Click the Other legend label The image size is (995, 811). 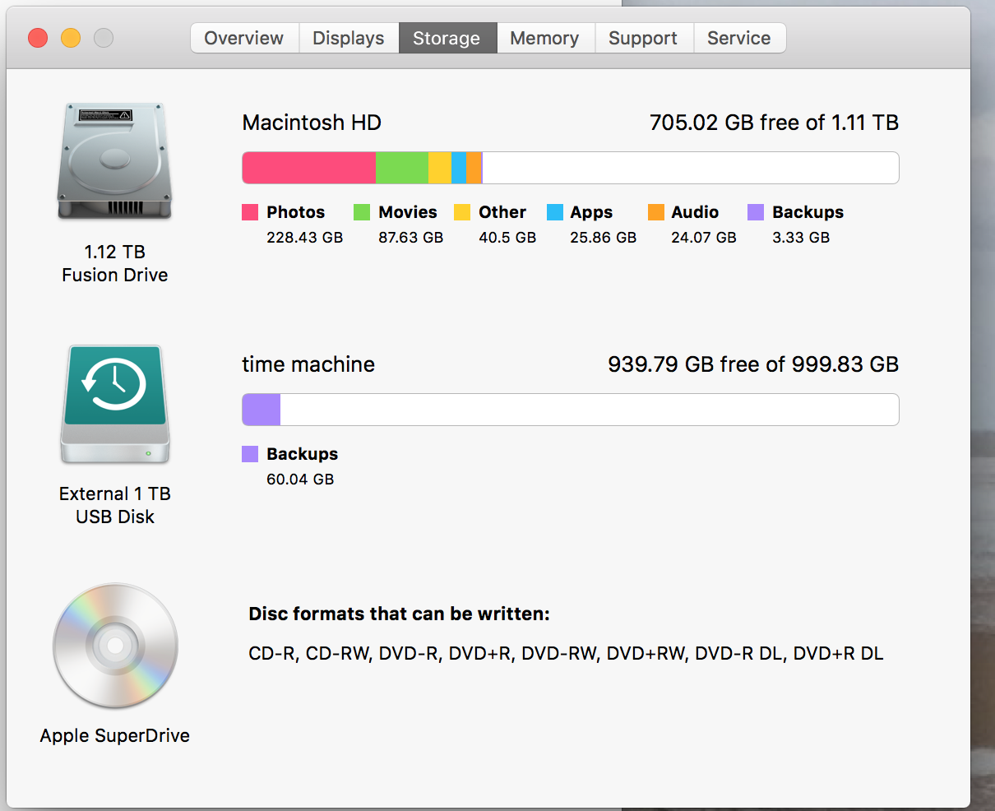point(502,212)
